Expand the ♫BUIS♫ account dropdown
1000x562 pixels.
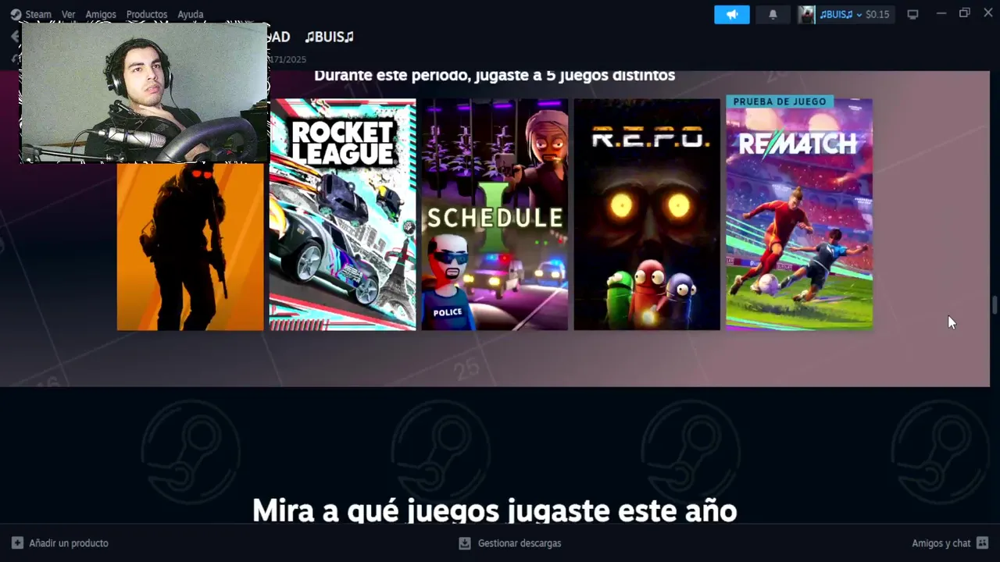[x=841, y=14]
